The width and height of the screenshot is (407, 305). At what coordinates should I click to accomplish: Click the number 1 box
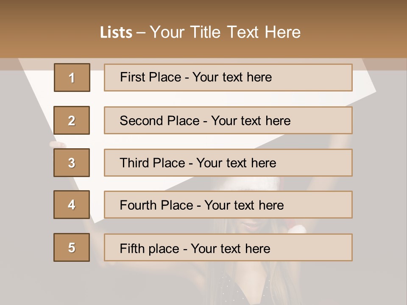(x=72, y=78)
